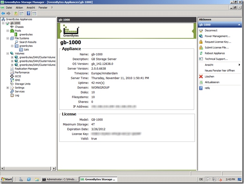Click the Power Management globe icon

(x=201, y=36)
